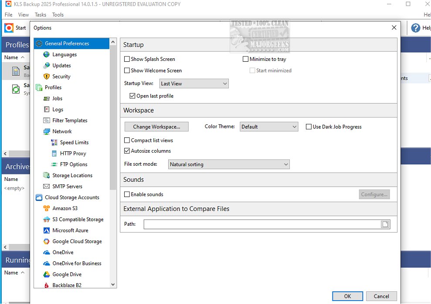Click the FTP Options icon

(x=54, y=164)
